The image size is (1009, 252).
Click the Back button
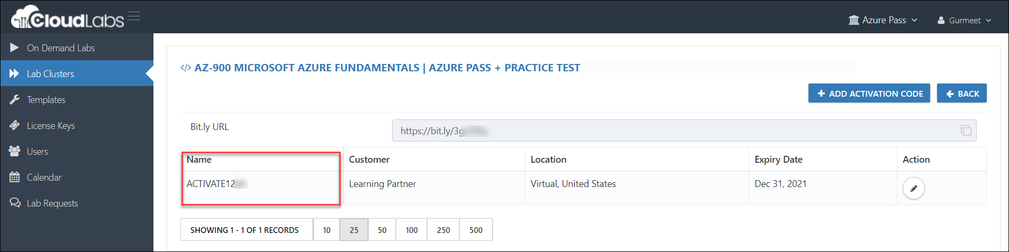[x=961, y=94]
